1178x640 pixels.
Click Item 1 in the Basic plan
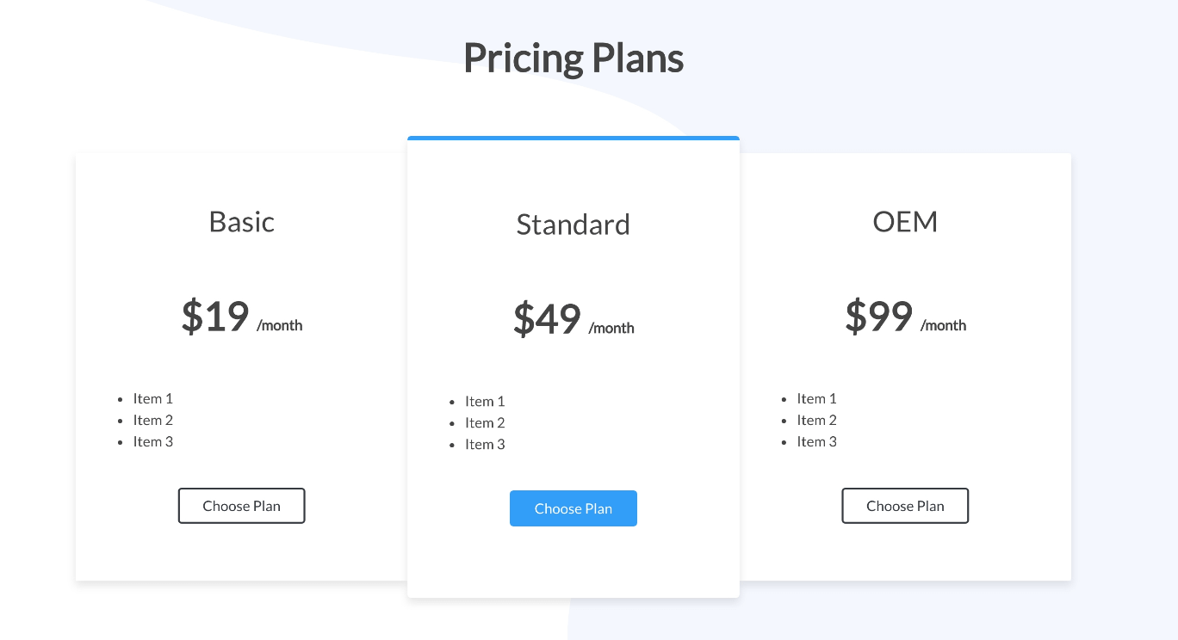tap(152, 398)
